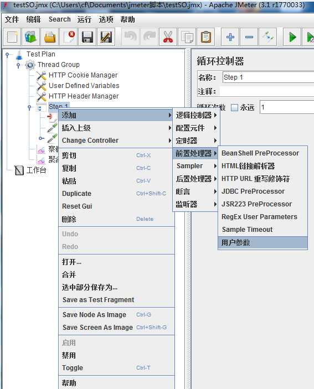Viewport: 314px width, 389px height.
Task: Open the 运行 menu
Action: pos(84,19)
